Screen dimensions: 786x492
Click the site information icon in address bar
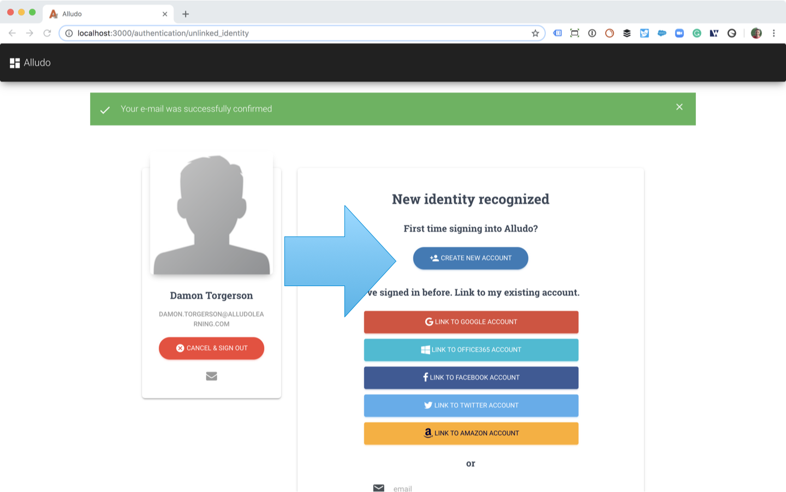[69, 33]
